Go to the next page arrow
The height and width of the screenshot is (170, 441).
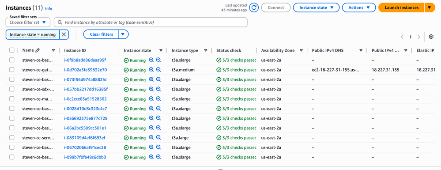click(419, 37)
